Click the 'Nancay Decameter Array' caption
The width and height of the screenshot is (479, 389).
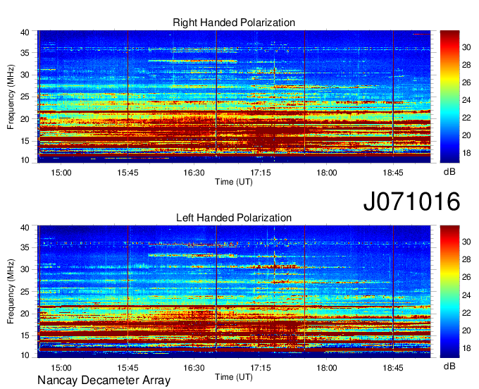pos(104,381)
